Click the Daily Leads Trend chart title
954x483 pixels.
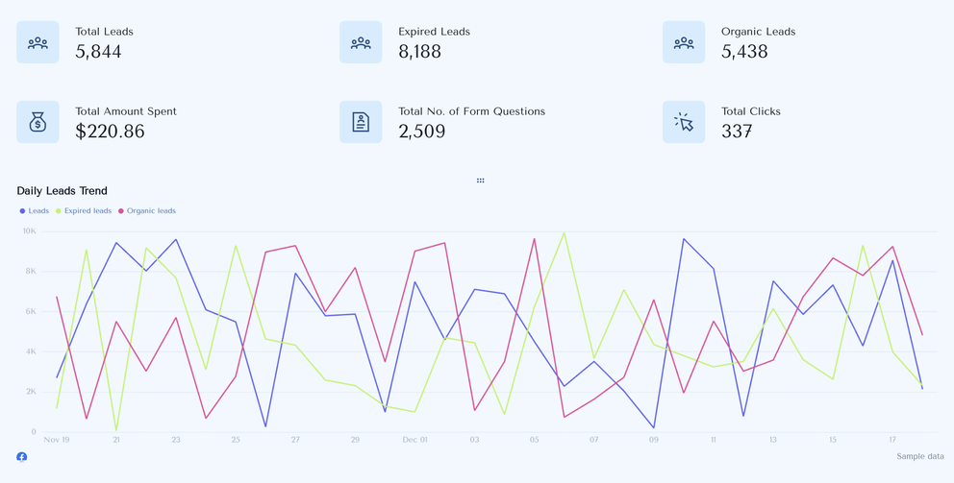[x=63, y=191]
